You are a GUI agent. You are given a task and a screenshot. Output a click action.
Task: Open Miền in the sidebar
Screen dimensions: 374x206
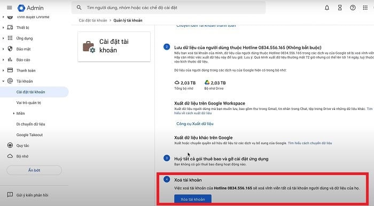20,113
